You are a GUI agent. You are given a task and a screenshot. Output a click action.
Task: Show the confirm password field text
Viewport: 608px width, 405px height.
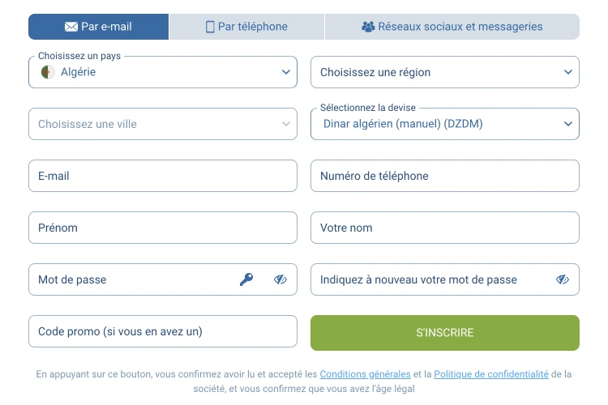pos(563,279)
